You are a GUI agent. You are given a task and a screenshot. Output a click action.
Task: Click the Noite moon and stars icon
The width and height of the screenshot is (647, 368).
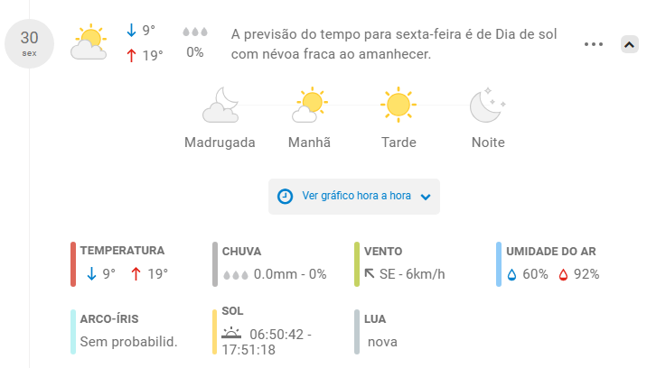click(x=488, y=105)
